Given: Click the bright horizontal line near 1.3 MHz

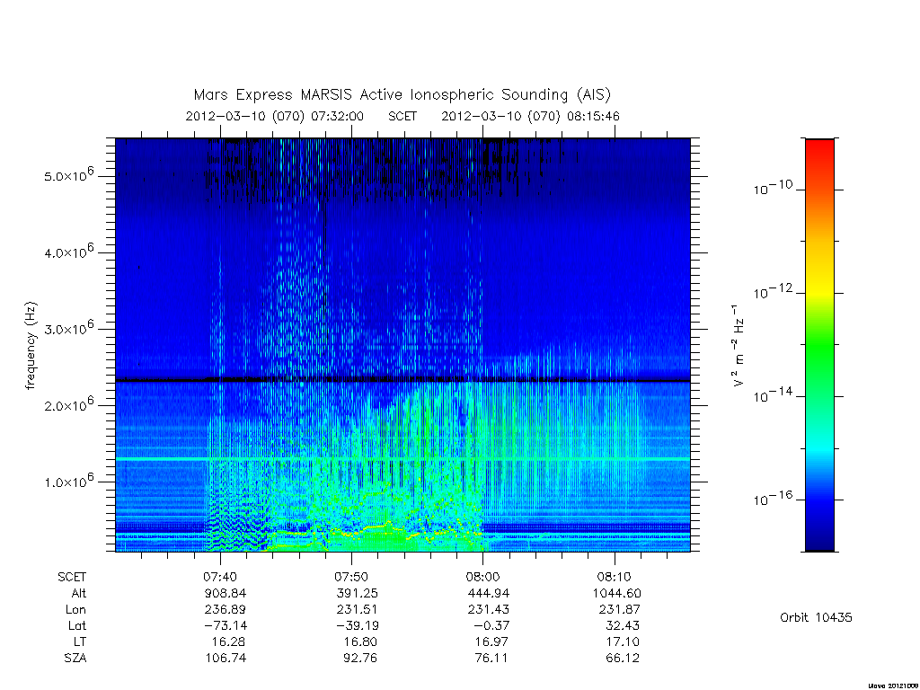Looking at the screenshot, I should (x=402, y=458).
